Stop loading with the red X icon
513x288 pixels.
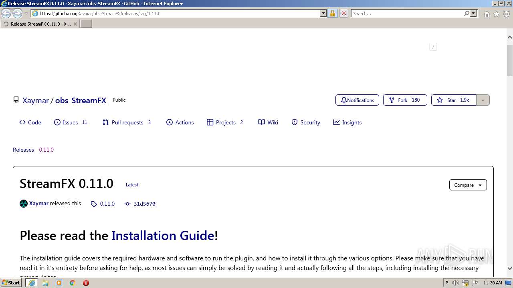pos(343,14)
